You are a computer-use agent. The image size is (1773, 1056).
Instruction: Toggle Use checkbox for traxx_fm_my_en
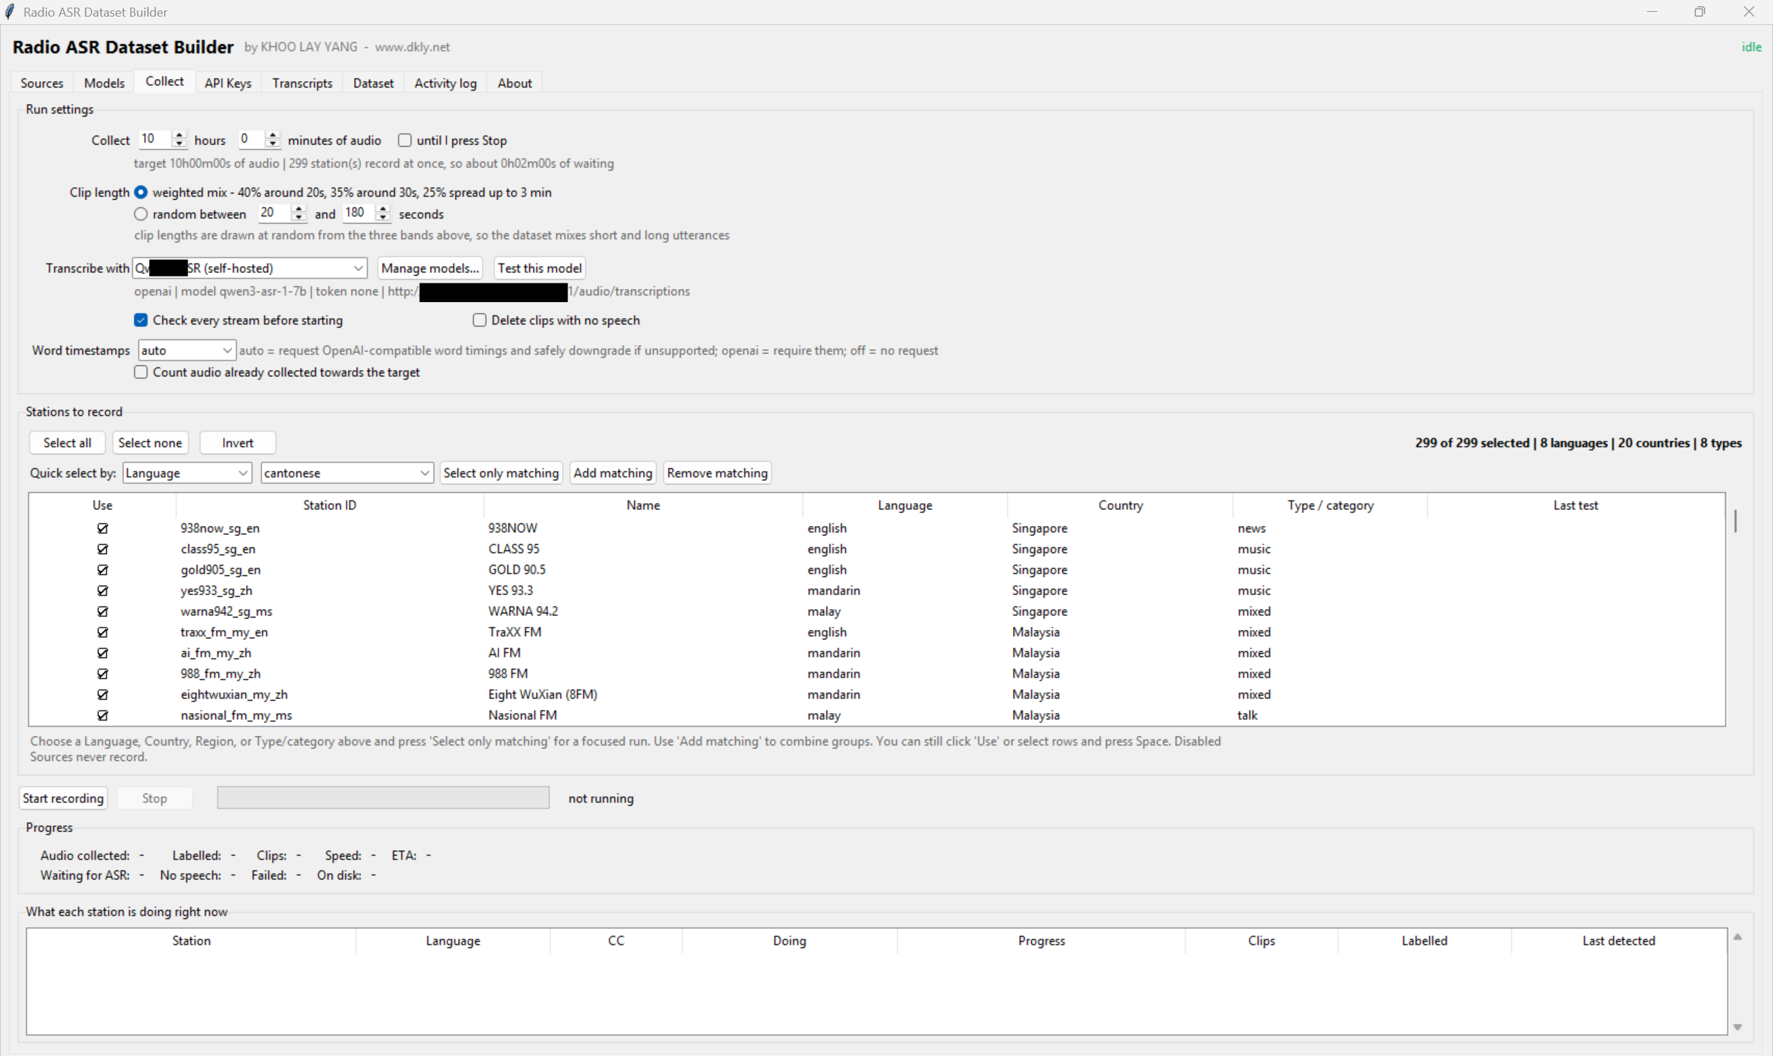pyautogui.click(x=103, y=632)
